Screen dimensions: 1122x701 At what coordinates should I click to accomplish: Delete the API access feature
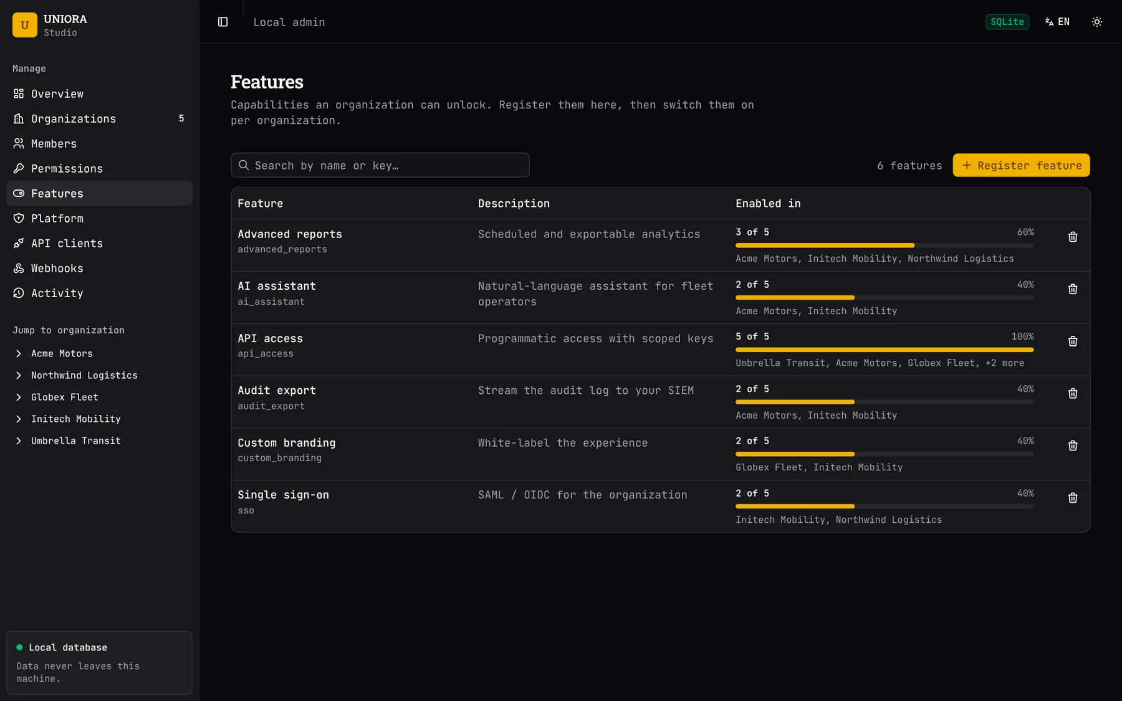point(1073,341)
